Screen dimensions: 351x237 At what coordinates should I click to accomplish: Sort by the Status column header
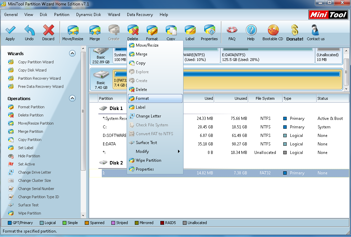pos(333,98)
